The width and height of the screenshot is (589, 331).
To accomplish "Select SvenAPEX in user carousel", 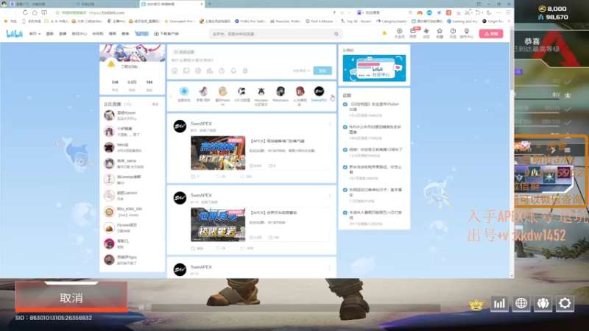I will click(319, 94).
